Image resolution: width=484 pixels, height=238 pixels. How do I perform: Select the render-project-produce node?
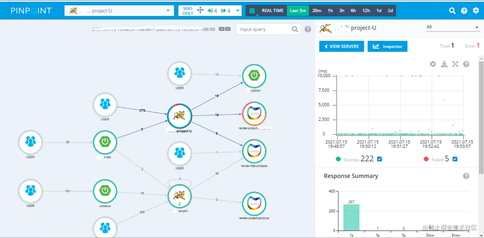pos(254,204)
